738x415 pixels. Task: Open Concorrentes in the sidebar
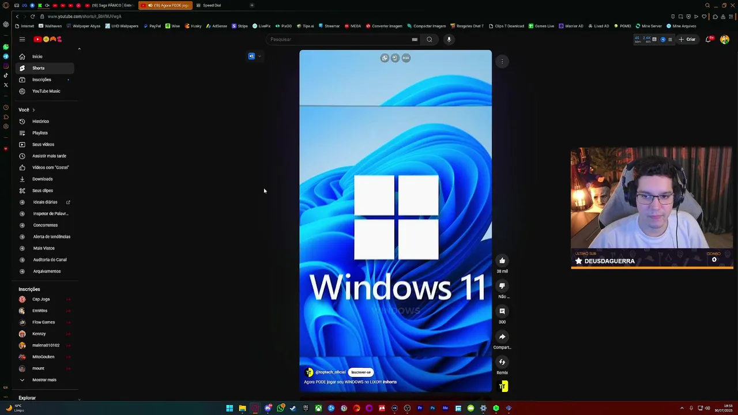coord(44,225)
